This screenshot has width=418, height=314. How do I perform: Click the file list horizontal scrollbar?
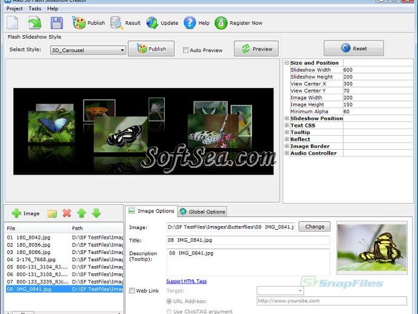click(x=64, y=312)
